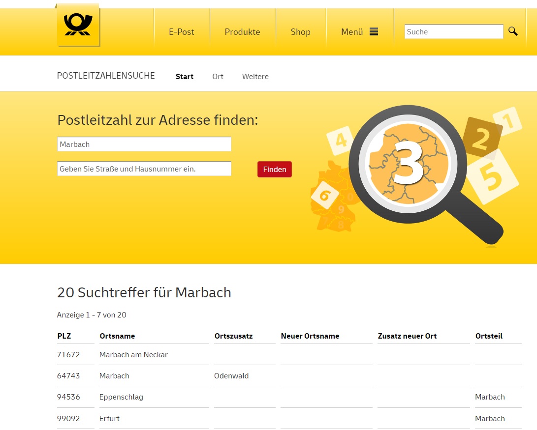Focus the Suche field in header
Viewport: 537px width, 430px height.
click(453, 32)
